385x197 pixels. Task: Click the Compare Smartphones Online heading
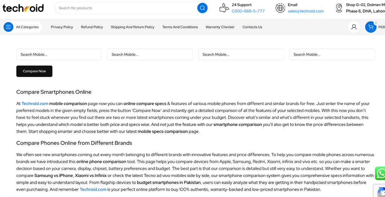(54, 92)
